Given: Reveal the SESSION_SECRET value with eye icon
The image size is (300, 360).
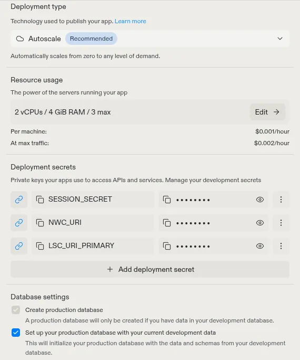Looking at the screenshot, I should [x=260, y=200].
